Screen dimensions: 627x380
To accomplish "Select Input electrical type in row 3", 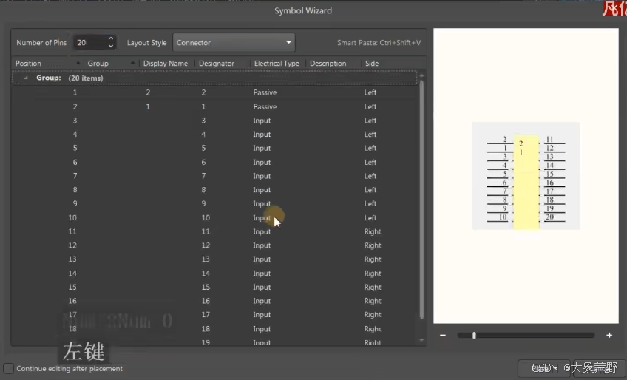I will [x=262, y=121].
